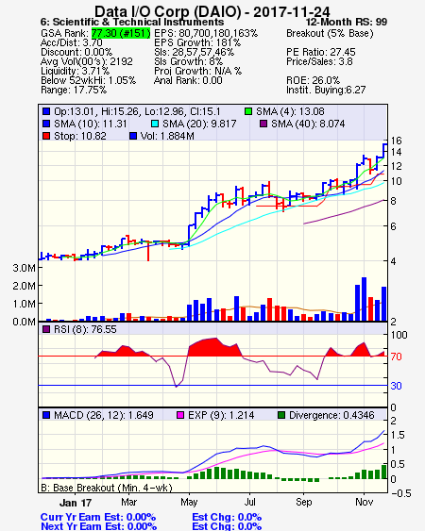The image size is (425, 531).
Task: Click the 'EXP (9): 1.214' label text
Action: (x=221, y=415)
